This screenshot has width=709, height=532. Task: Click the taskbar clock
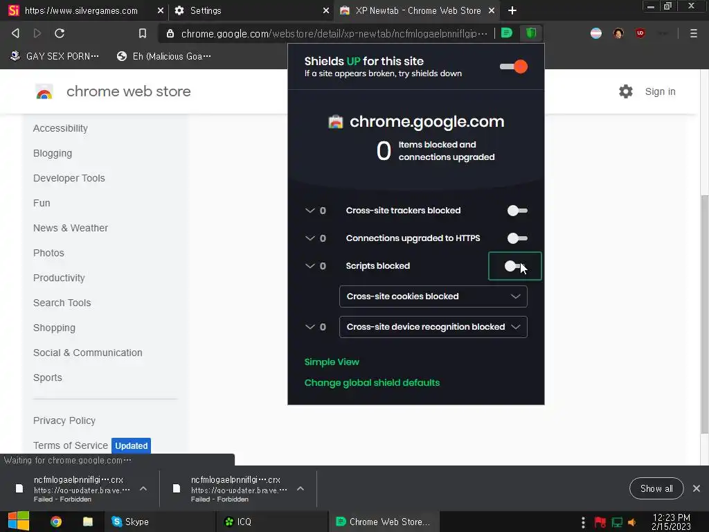click(671, 522)
